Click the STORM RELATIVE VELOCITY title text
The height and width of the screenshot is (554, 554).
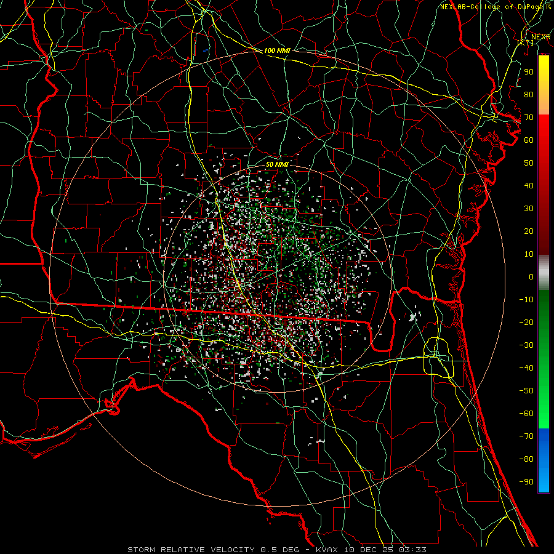tap(191, 550)
